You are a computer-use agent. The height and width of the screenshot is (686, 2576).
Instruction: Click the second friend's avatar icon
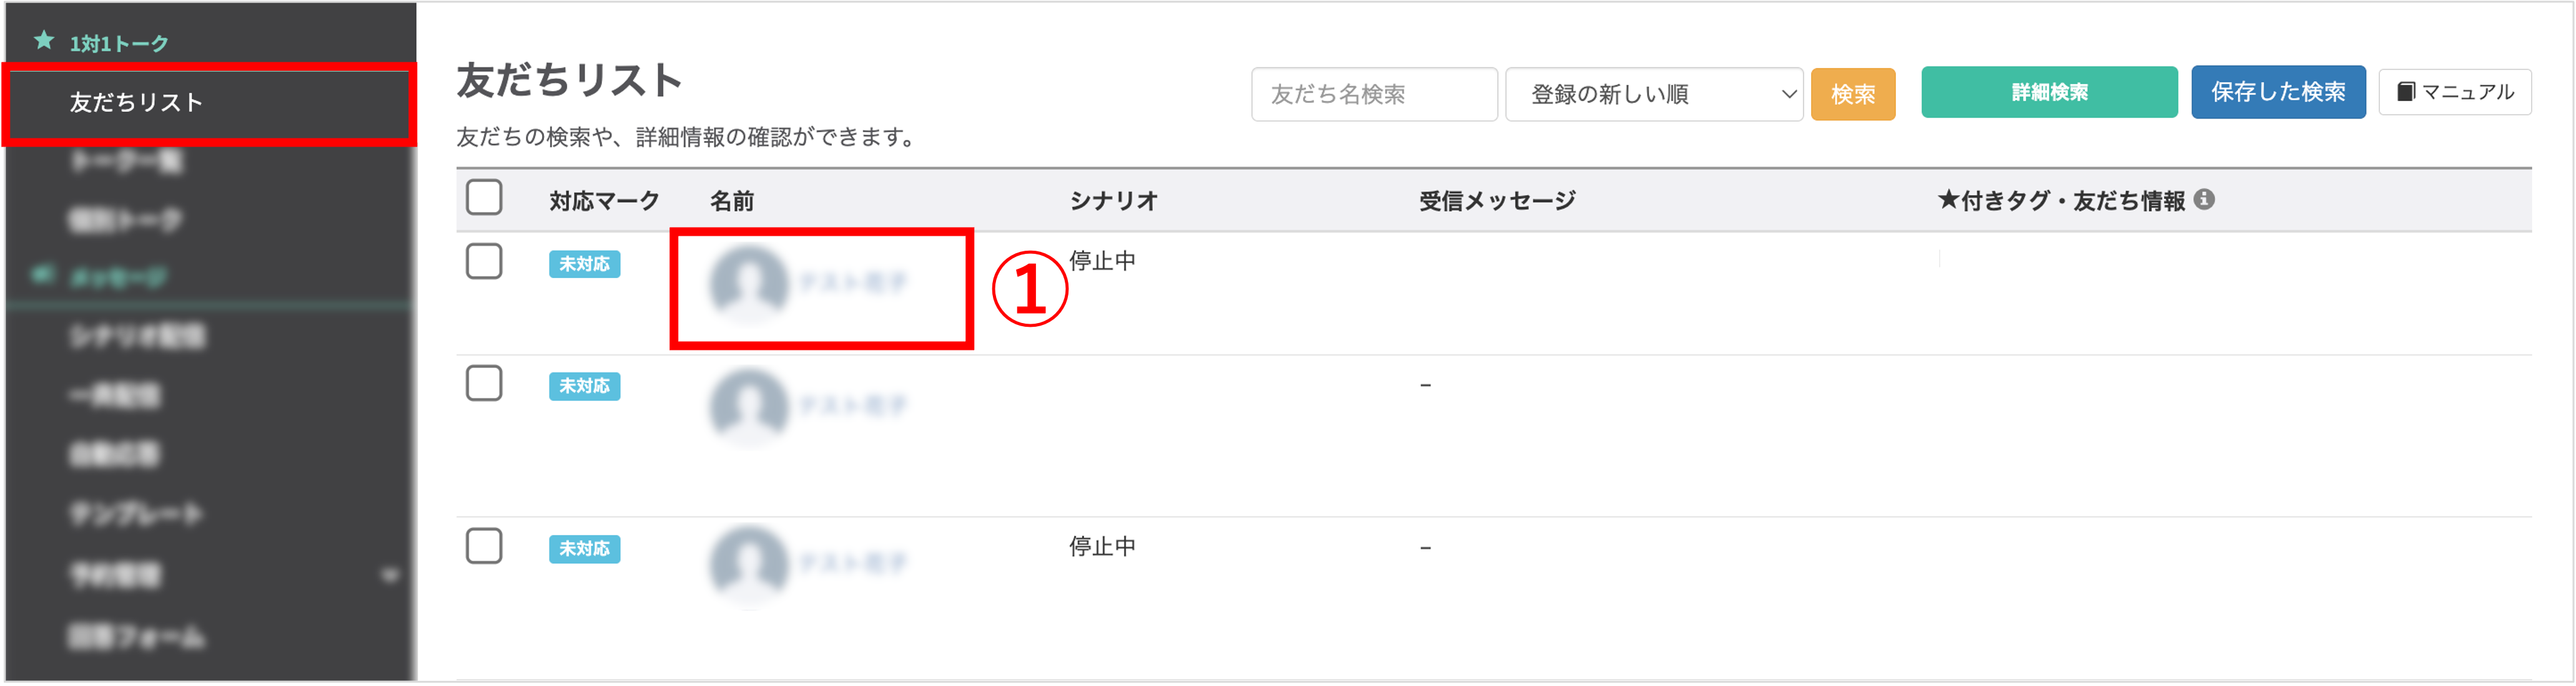pyautogui.click(x=749, y=405)
